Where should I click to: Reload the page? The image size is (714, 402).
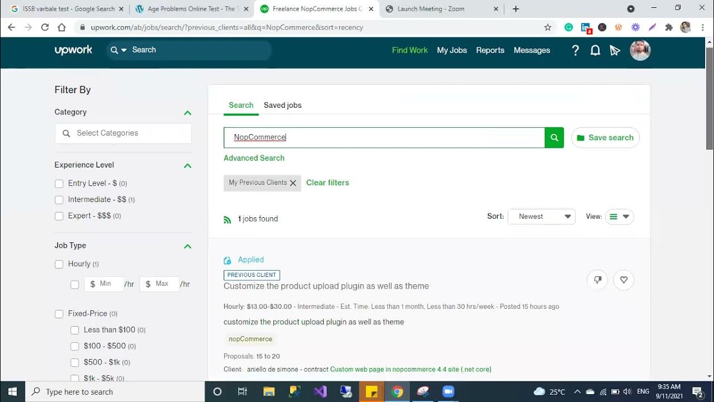pyautogui.click(x=45, y=27)
